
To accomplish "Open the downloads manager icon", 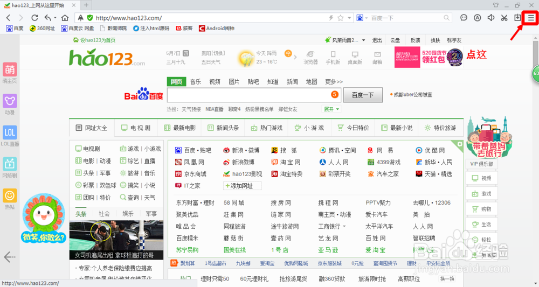I will coord(517,18).
